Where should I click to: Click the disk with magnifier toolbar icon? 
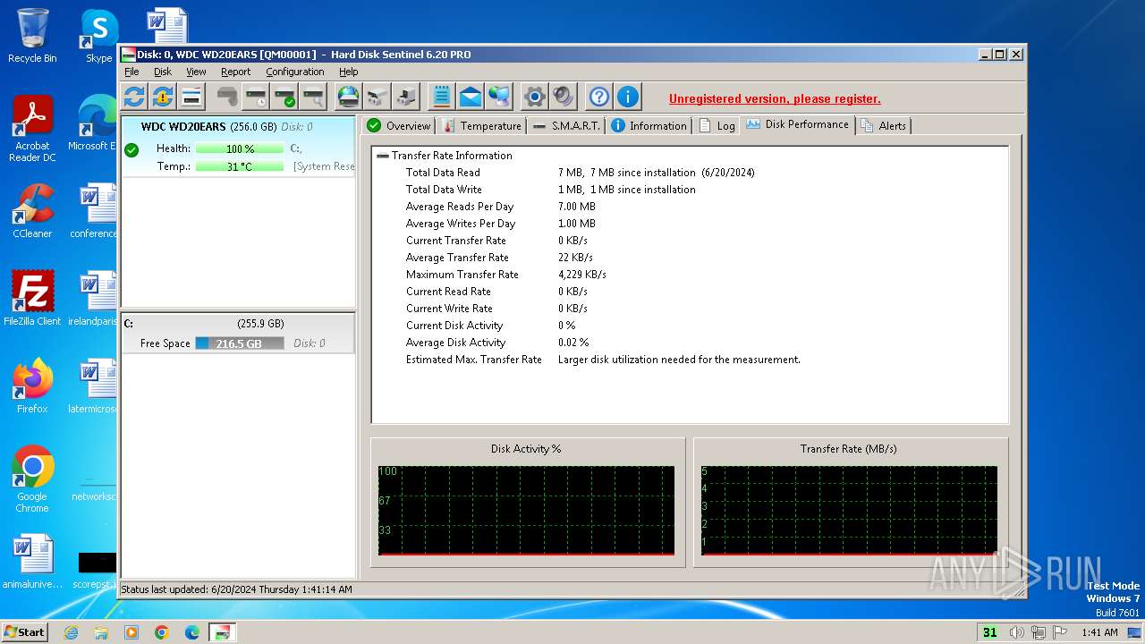[314, 97]
